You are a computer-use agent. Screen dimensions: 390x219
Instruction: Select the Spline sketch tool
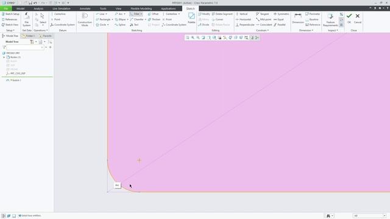[x=120, y=25]
